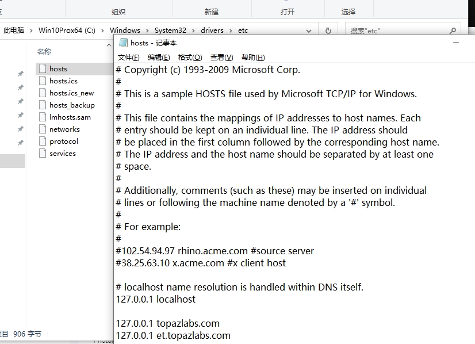Navigate to Windows folder in address bar
Image resolution: width=475 pixels, height=344 pixels.
(x=125, y=30)
